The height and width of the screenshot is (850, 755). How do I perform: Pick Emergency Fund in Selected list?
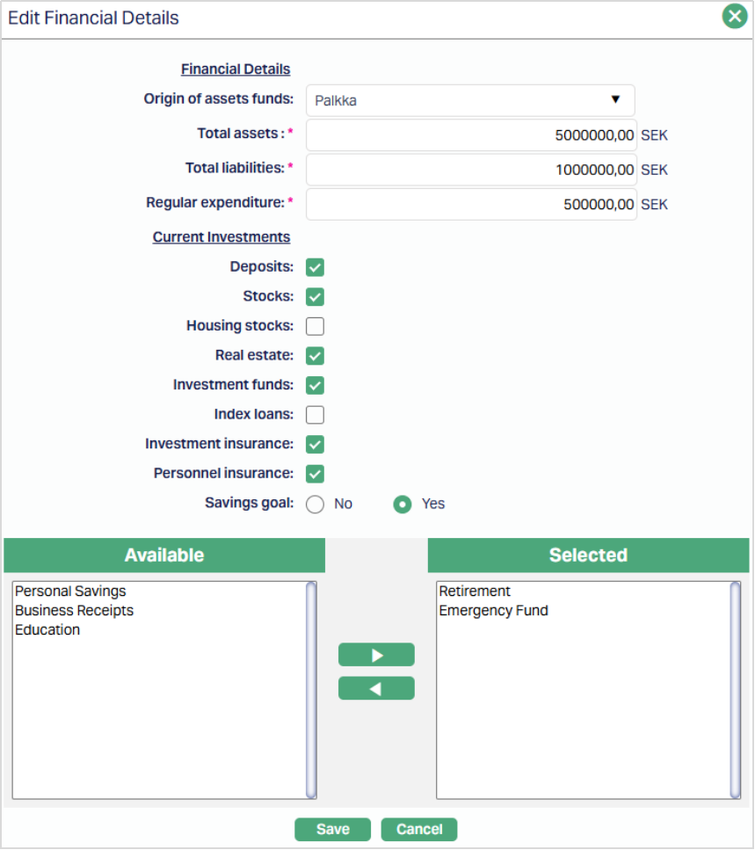tap(493, 611)
